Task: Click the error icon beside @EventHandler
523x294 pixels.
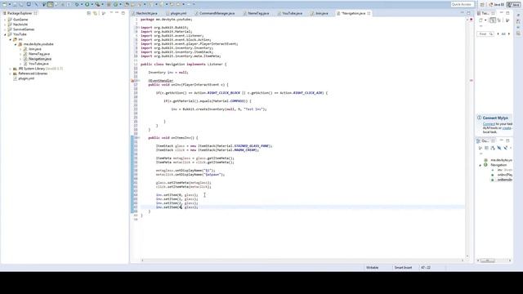Action: (x=132, y=81)
